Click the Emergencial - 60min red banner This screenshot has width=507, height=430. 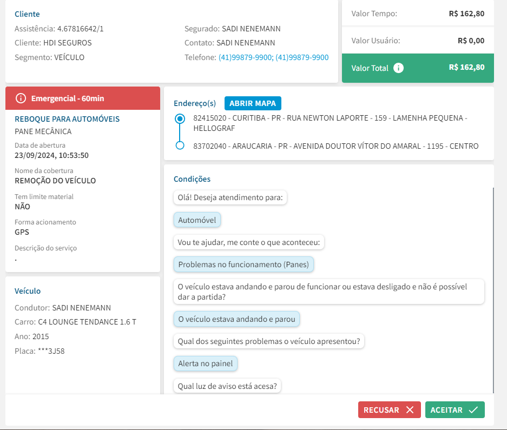(x=83, y=98)
